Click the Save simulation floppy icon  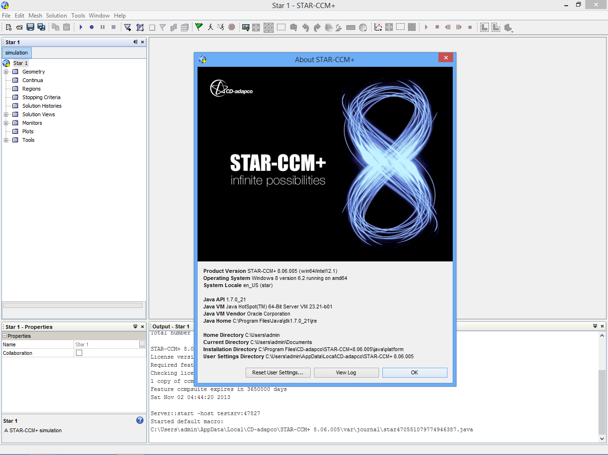click(x=30, y=27)
